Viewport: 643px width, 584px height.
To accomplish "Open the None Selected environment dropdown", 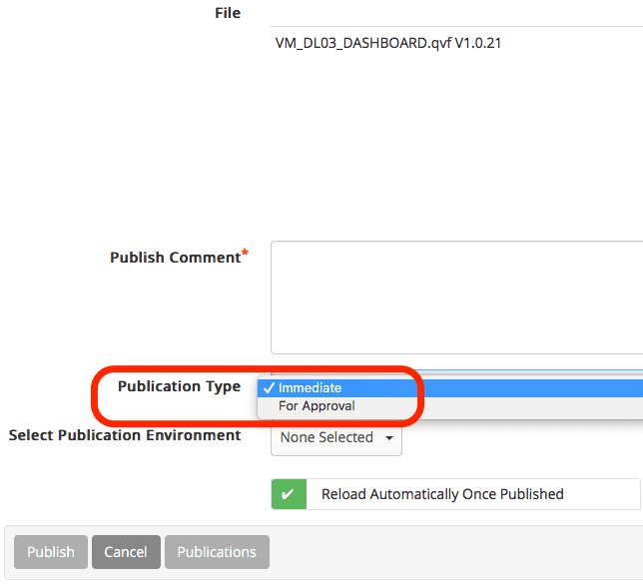I will click(x=335, y=438).
